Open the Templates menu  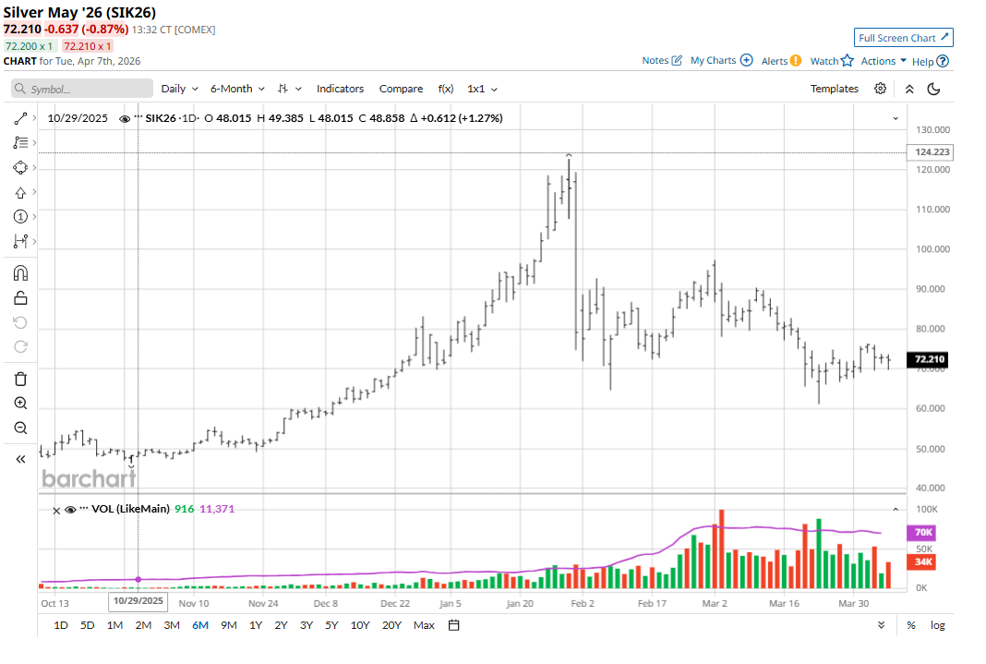(x=834, y=89)
